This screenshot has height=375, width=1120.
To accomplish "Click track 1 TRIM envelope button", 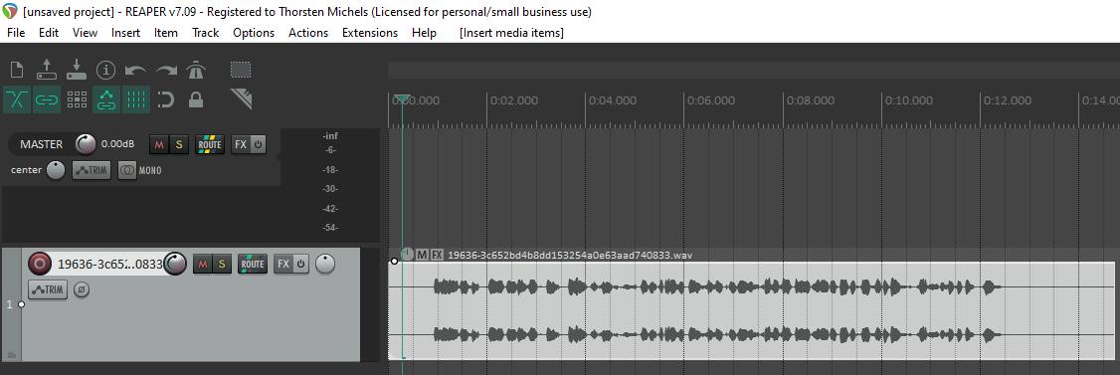I will click(x=48, y=290).
